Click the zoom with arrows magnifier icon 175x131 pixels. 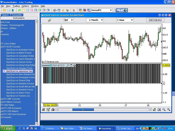[x=159, y=109]
